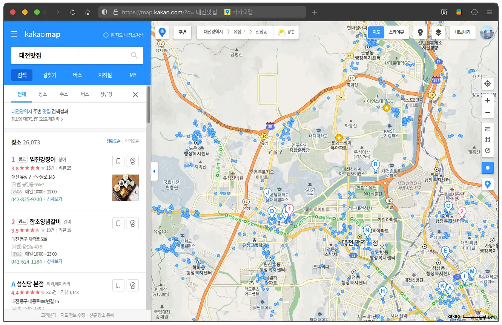Click map marker E
Viewport: 502px width, 325px height.
pos(445,252)
